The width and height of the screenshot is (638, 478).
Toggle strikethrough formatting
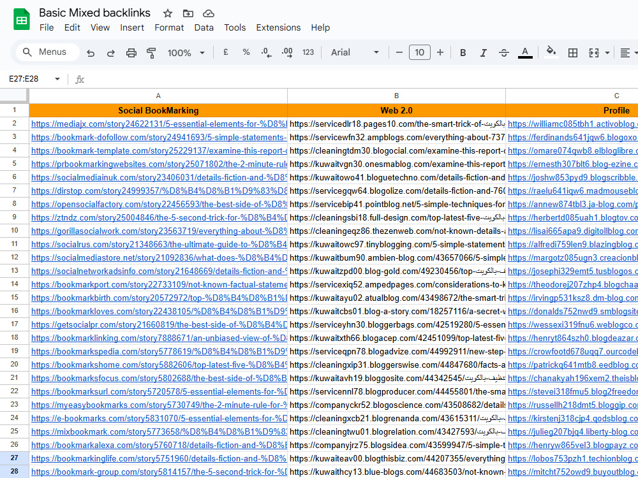tap(504, 53)
